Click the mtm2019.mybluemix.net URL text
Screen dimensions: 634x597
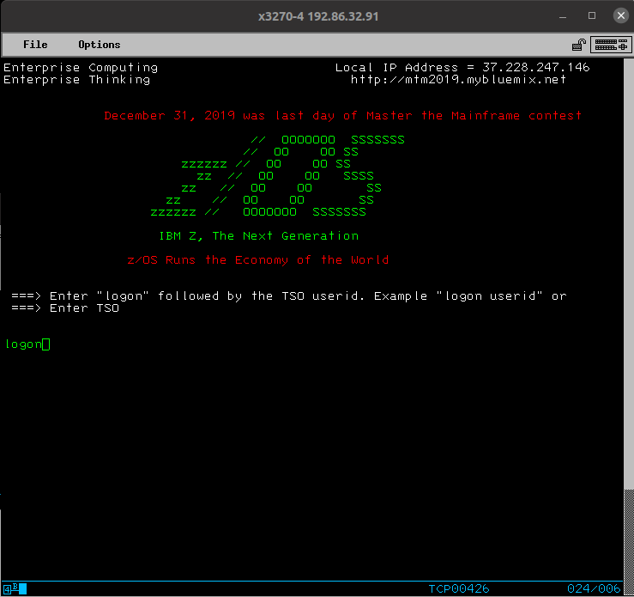458,80
